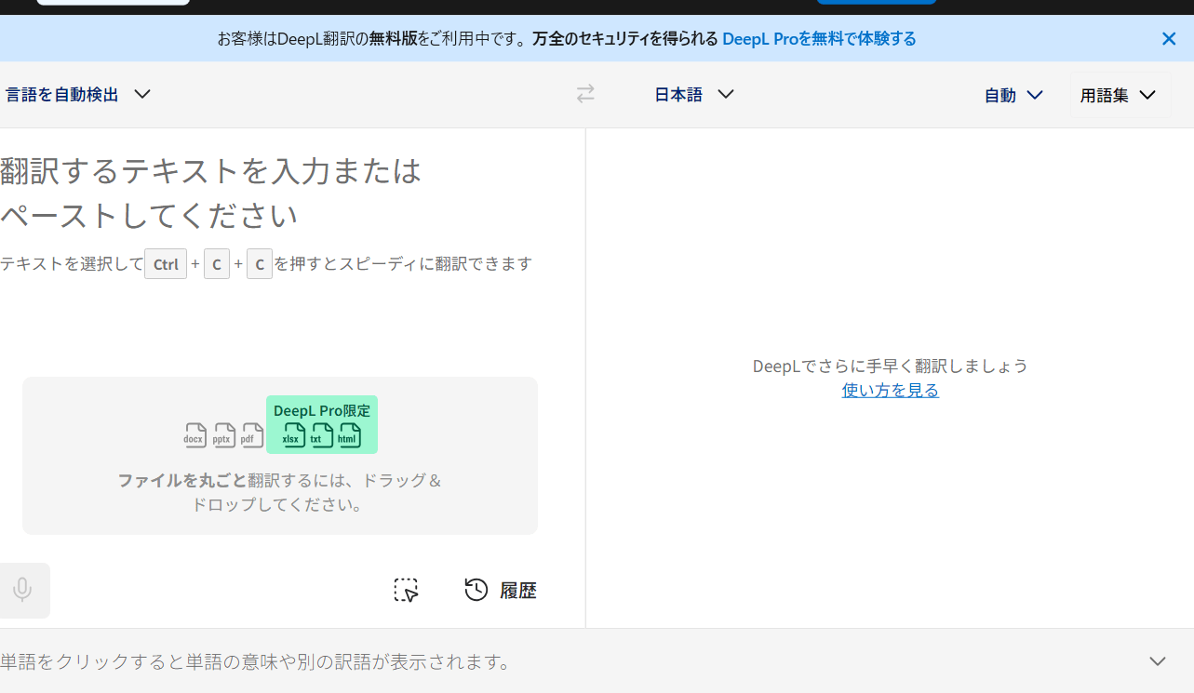Click DeepLでさらに手早く翻訳しましょう text

point(891,366)
